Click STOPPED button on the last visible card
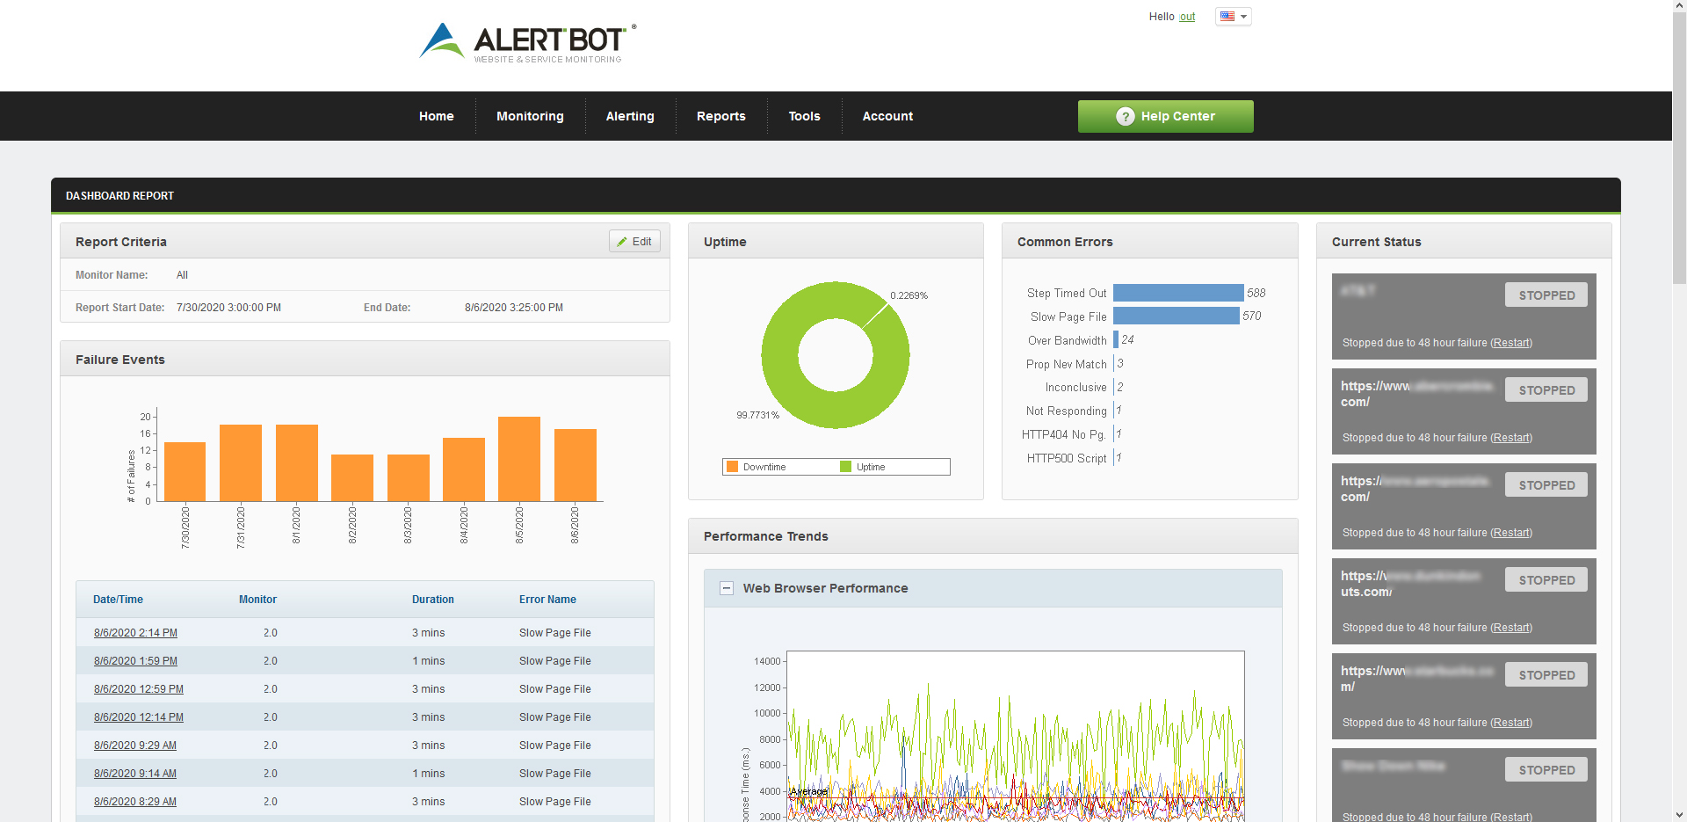 1546,770
